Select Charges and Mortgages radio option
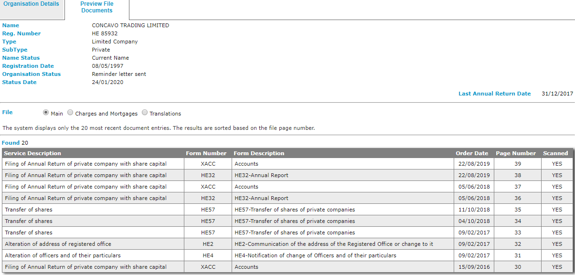Image resolution: width=575 pixels, height=275 pixels. [x=70, y=113]
